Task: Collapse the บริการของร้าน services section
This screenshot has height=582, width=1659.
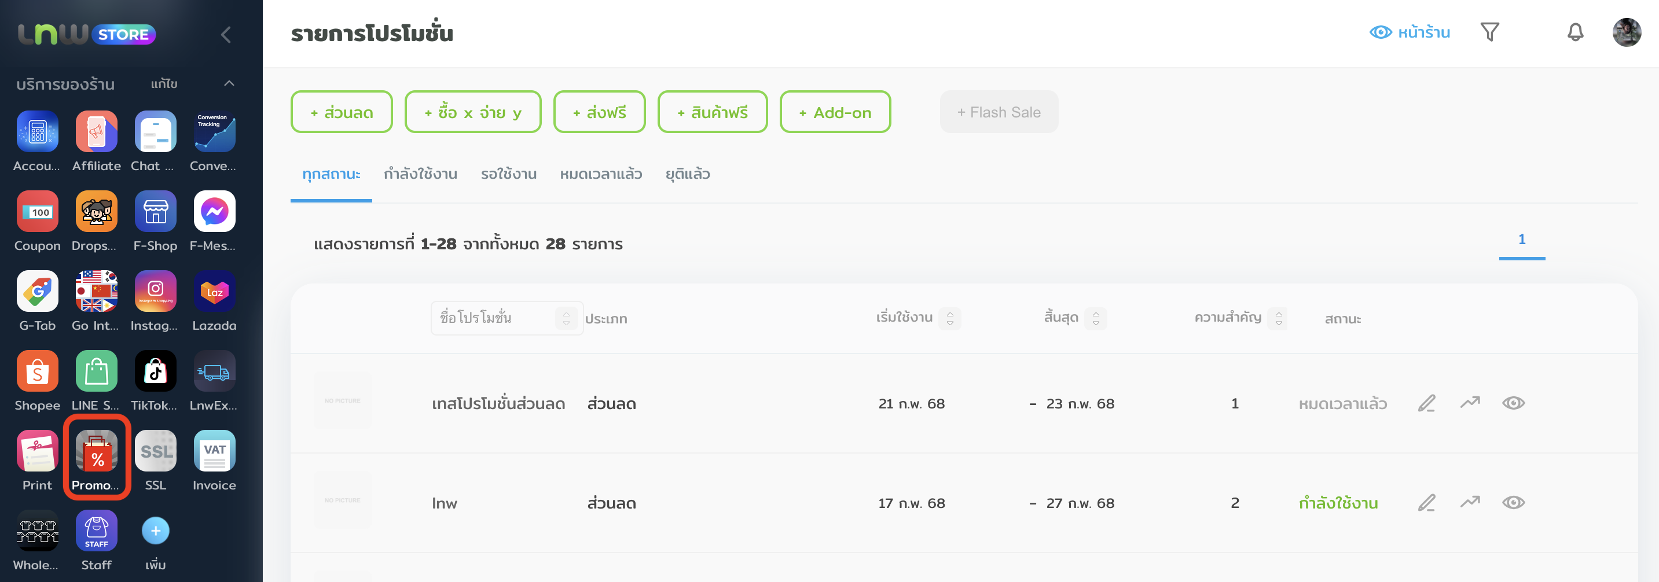Action: point(229,84)
